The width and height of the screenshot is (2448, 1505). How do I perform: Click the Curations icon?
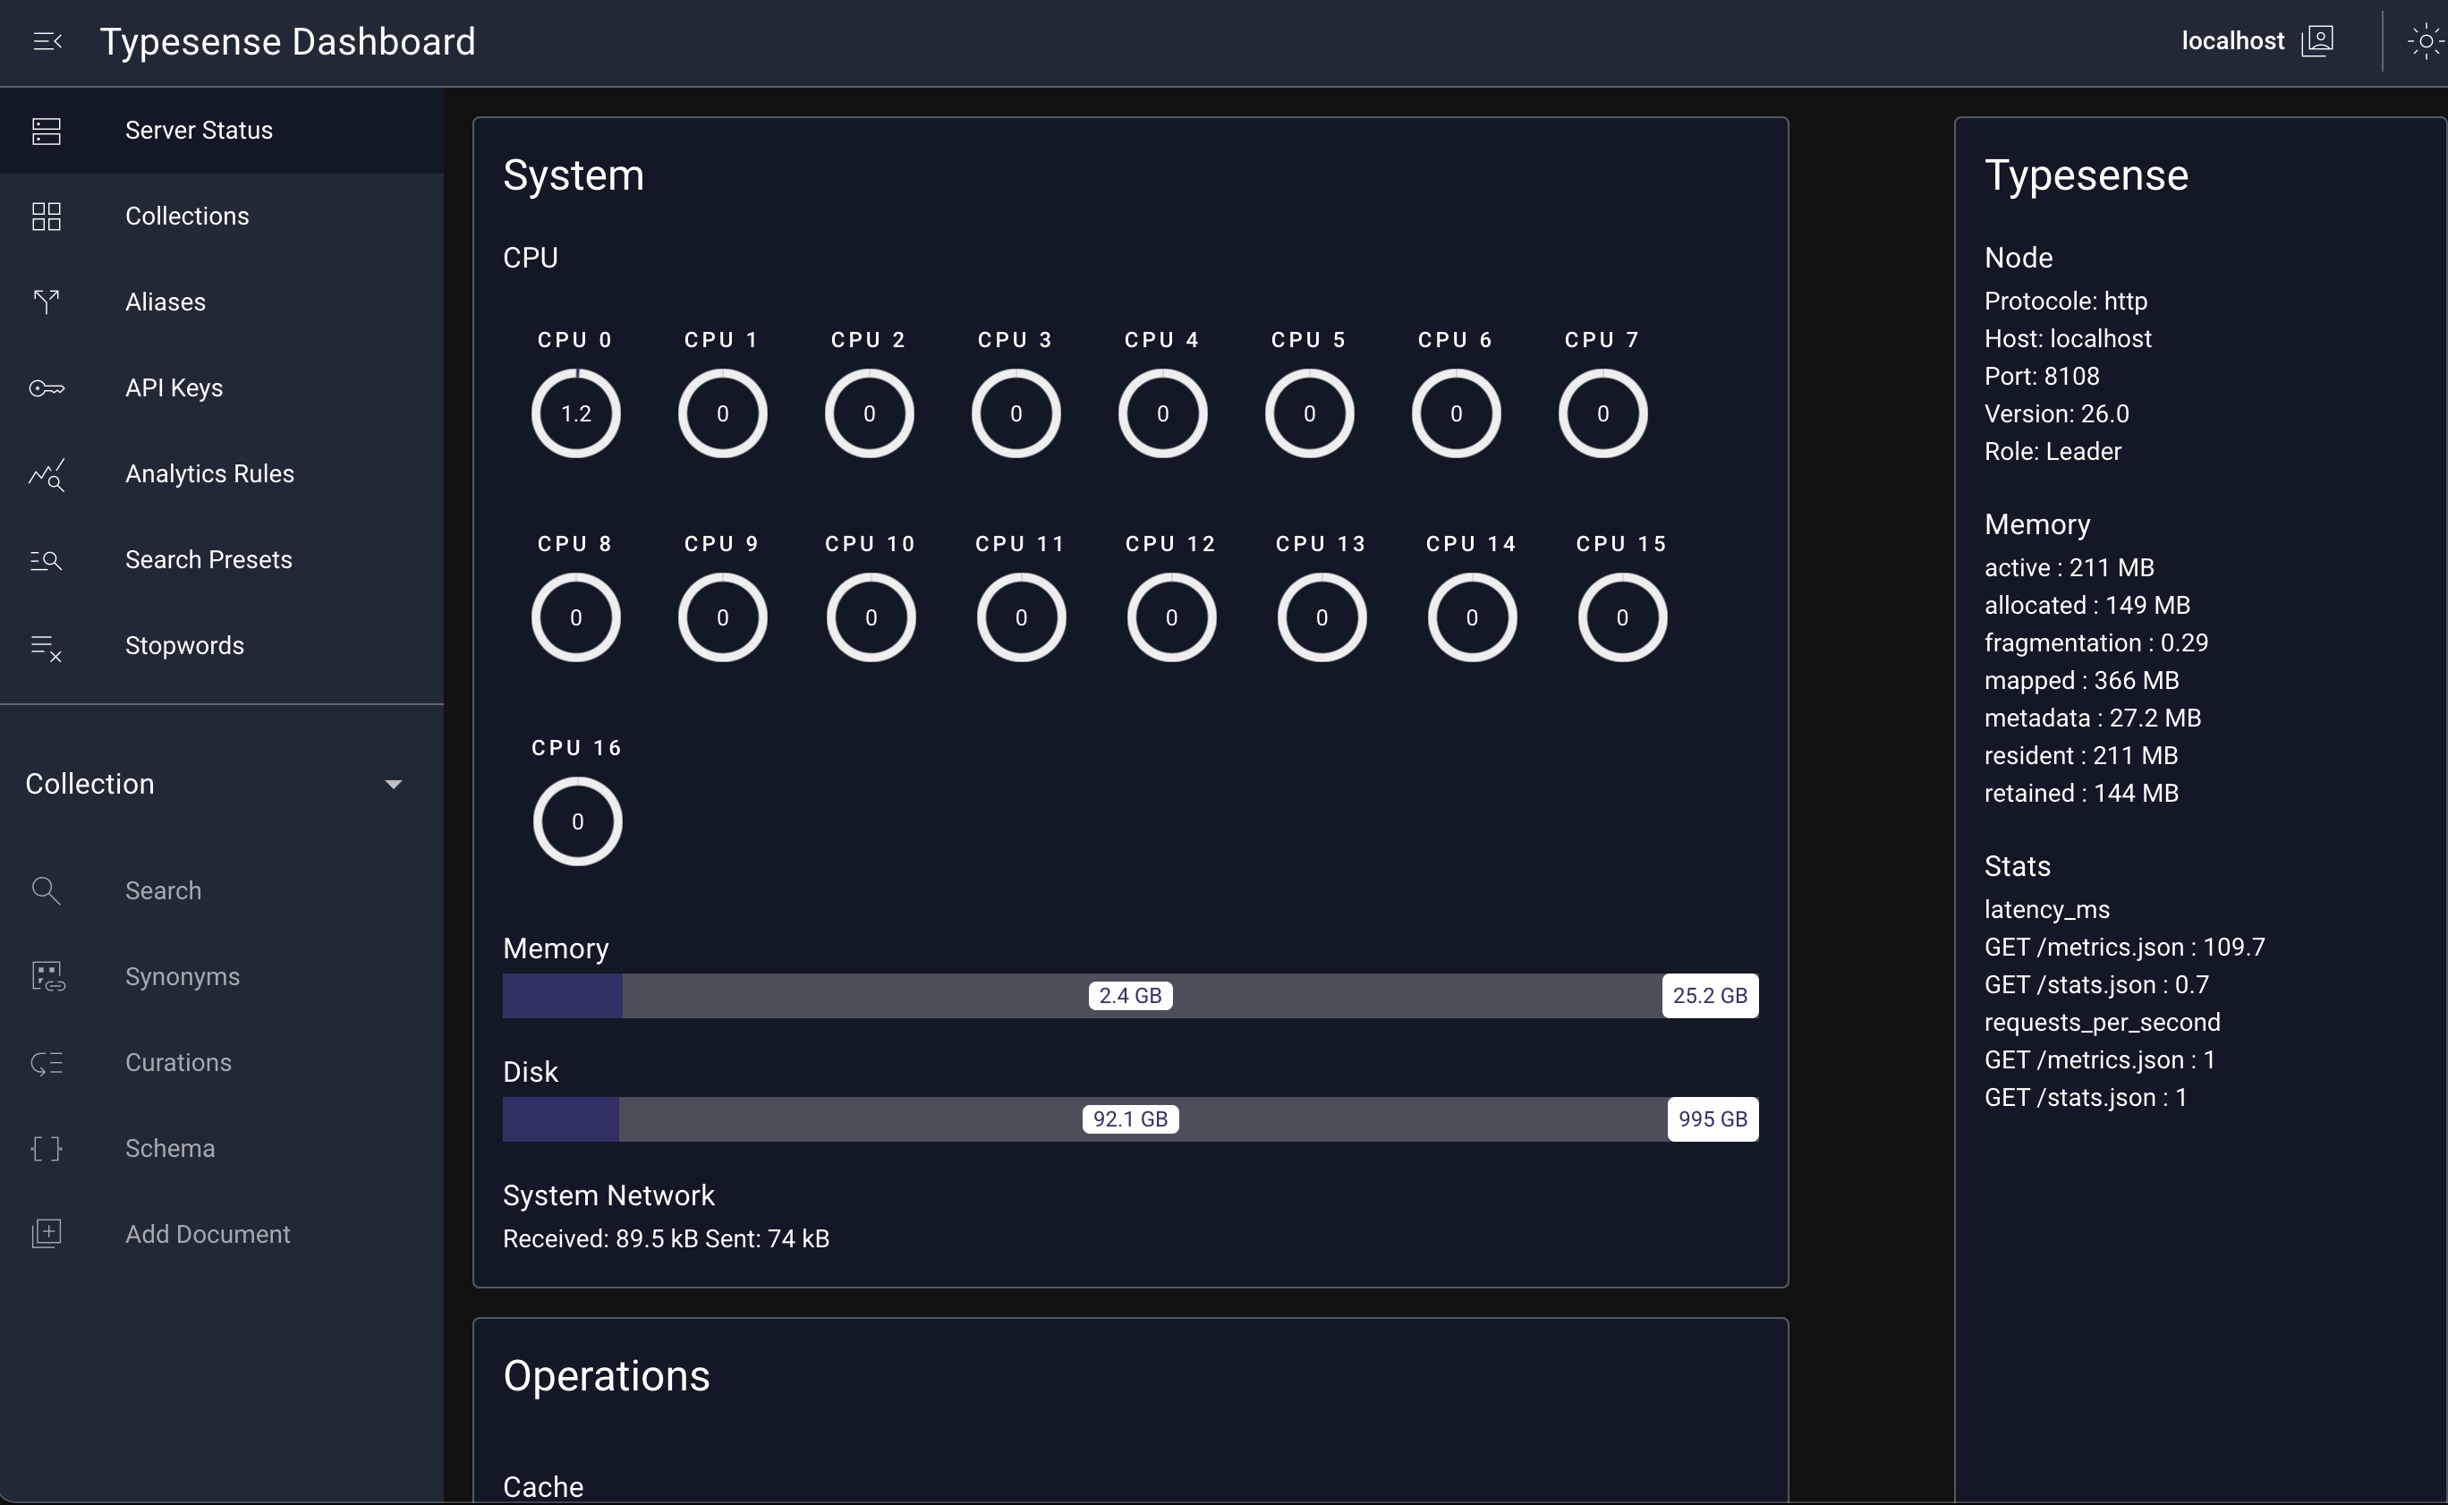46,1063
